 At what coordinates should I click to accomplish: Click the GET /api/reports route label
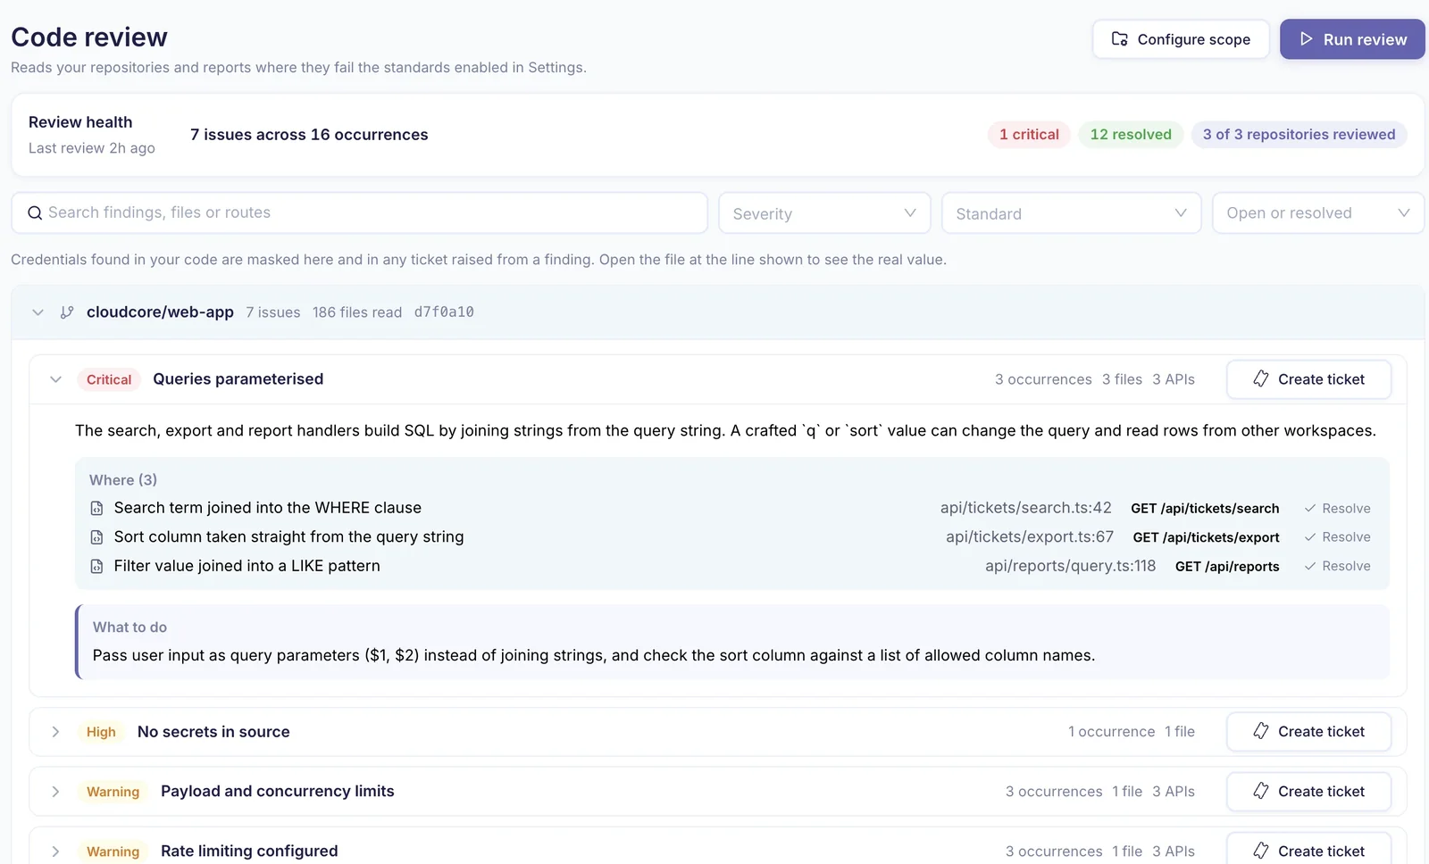click(x=1227, y=567)
